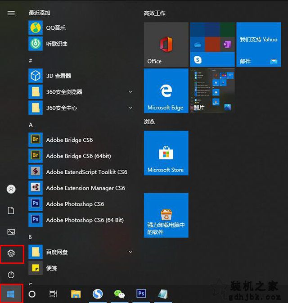The width and height of the screenshot is (288, 303).
Task: Open the OneDrive icon in the tile group
Action: coord(198,45)
